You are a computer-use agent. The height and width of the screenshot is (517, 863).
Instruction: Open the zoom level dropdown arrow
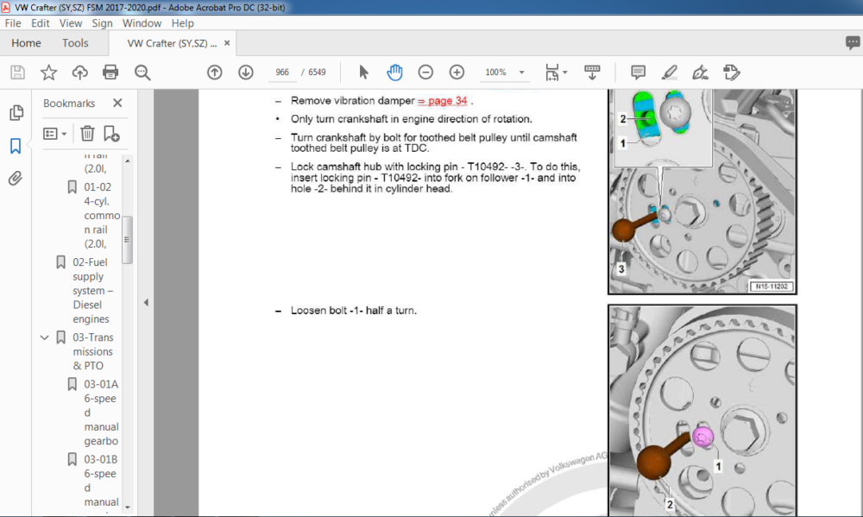522,73
